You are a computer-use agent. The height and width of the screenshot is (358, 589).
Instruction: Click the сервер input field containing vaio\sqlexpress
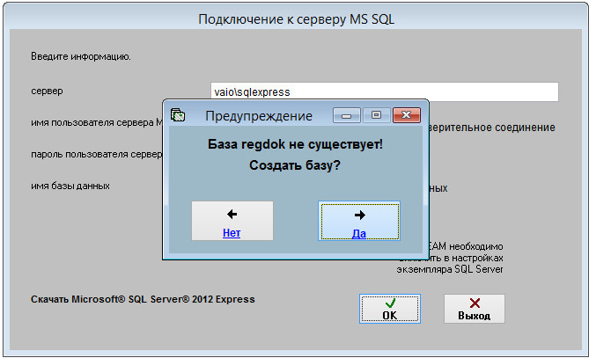pos(385,92)
